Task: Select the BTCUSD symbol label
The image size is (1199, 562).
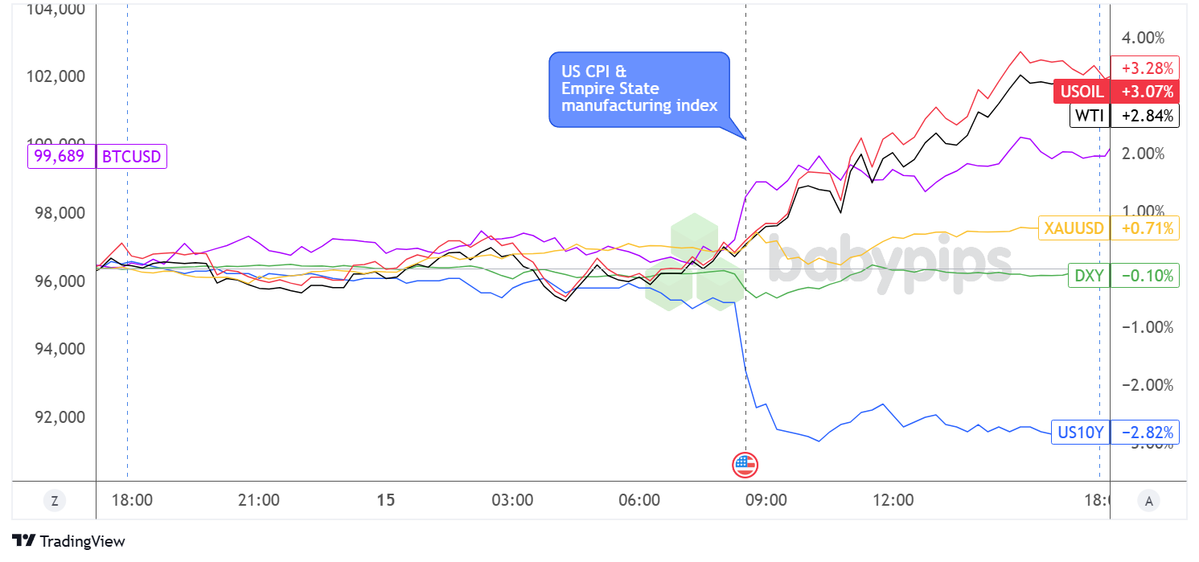Action: tap(131, 156)
